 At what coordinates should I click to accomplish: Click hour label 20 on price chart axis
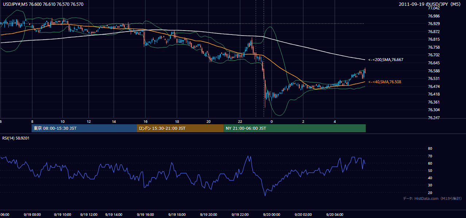tap(209, 121)
